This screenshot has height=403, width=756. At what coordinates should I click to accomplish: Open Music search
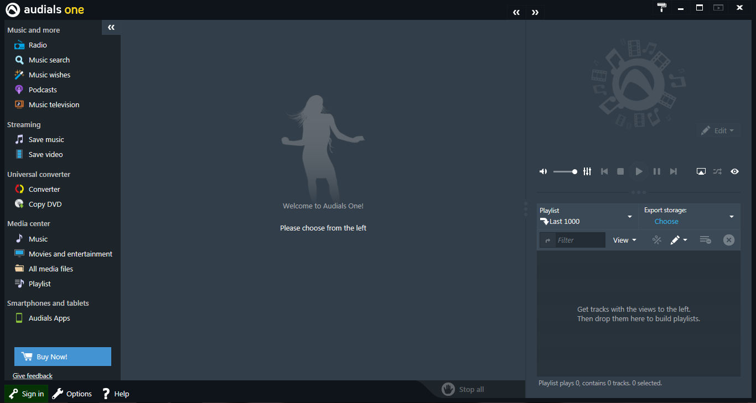coord(49,60)
